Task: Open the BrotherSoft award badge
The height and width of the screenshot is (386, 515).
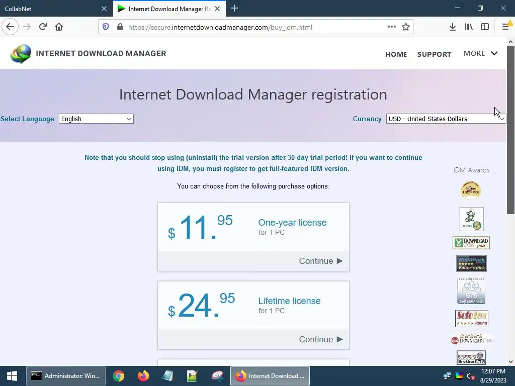Action: [x=471, y=357]
